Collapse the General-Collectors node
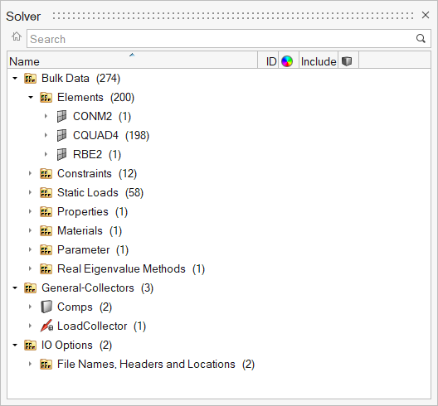Screen dimensions: 438x406 click(x=15, y=288)
